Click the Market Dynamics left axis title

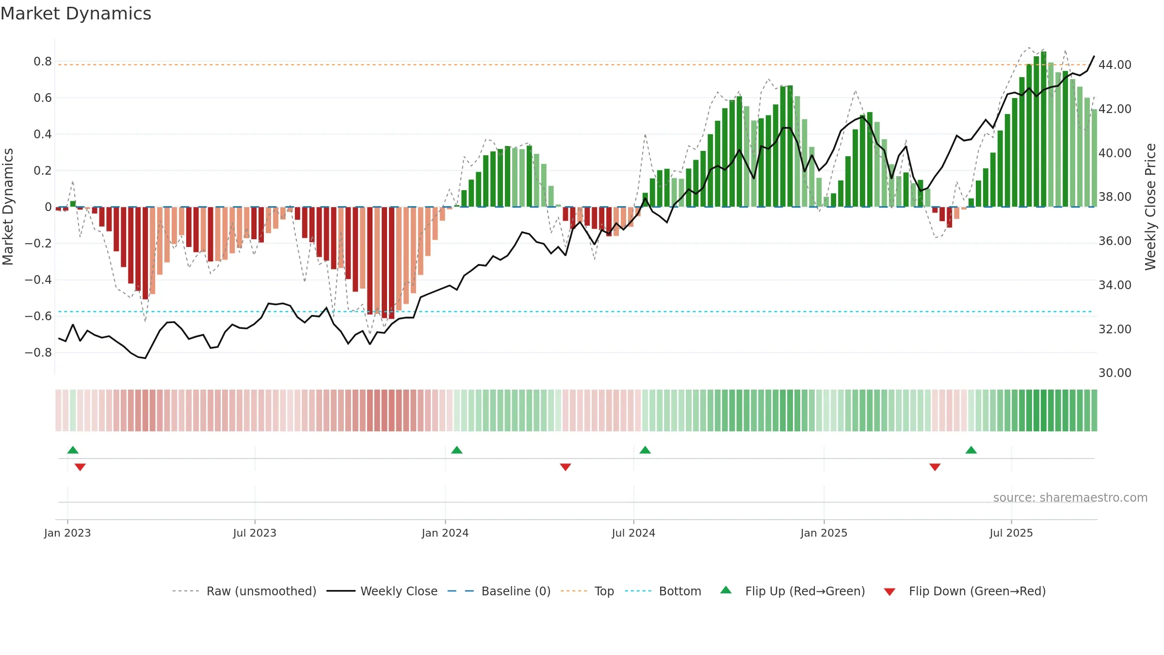pos(8,207)
